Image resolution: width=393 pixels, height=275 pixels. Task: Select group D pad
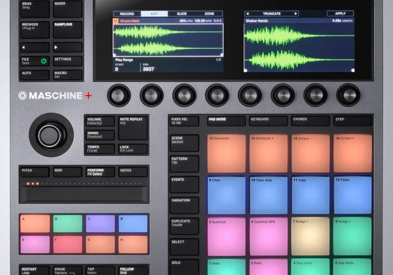pos(133,223)
